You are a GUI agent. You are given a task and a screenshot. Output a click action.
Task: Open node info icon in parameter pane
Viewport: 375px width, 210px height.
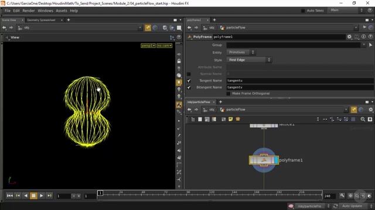tap(363, 37)
